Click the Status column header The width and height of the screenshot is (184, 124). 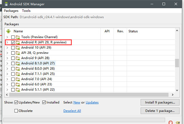pos(133,31)
